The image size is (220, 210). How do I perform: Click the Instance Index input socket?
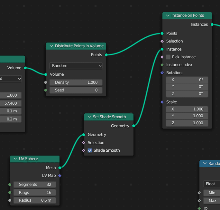click(x=162, y=65)
